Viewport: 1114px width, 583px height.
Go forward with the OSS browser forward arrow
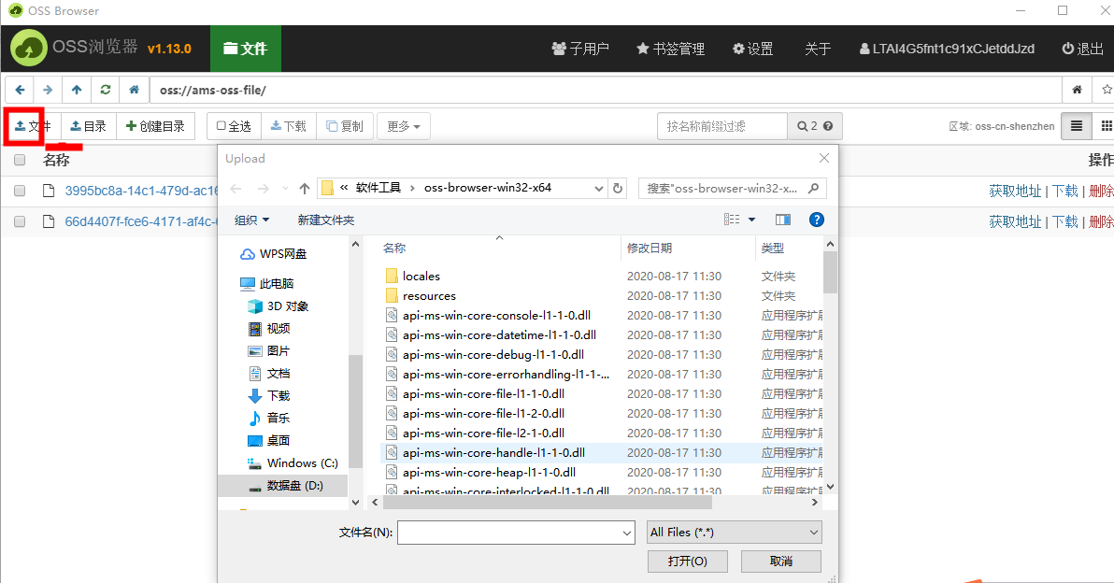48,91
